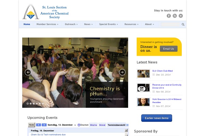Expand the Outreach menu
This screenshot has height=136, width=205.
[71, 24]
